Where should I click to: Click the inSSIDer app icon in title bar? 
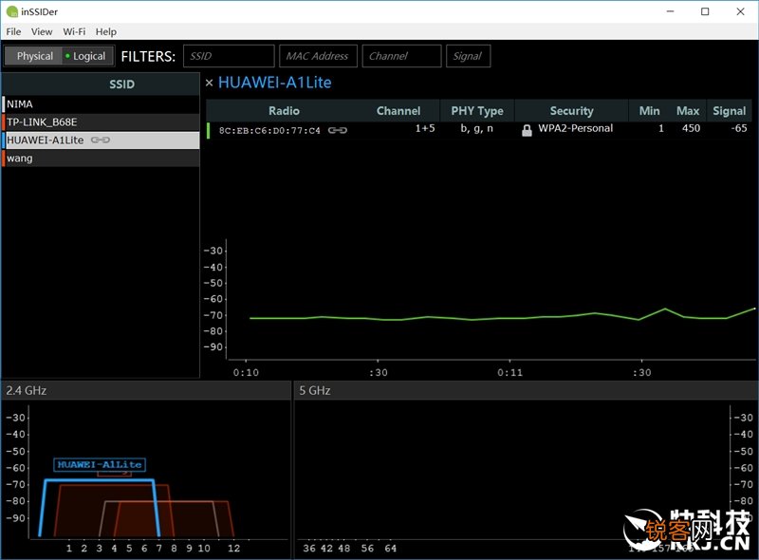pyautogui.click(x=11, y=11)
